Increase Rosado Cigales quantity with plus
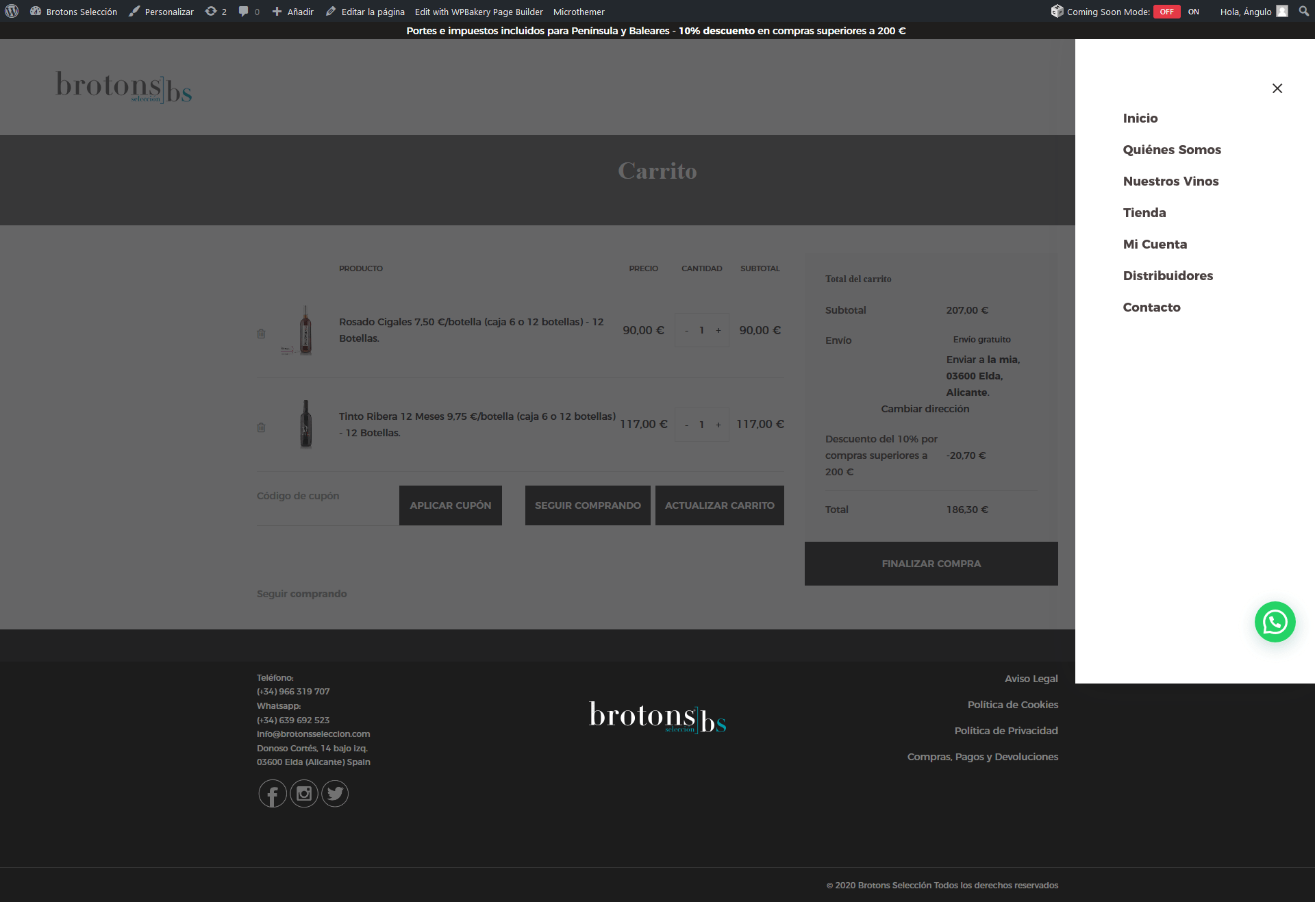This screenshot has width=1315, height=902. tap(718, 330)
